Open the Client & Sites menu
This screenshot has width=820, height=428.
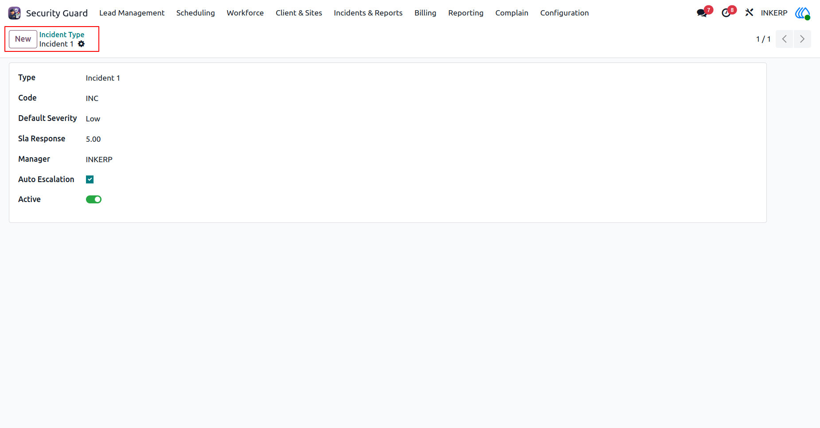coord(299,13)
